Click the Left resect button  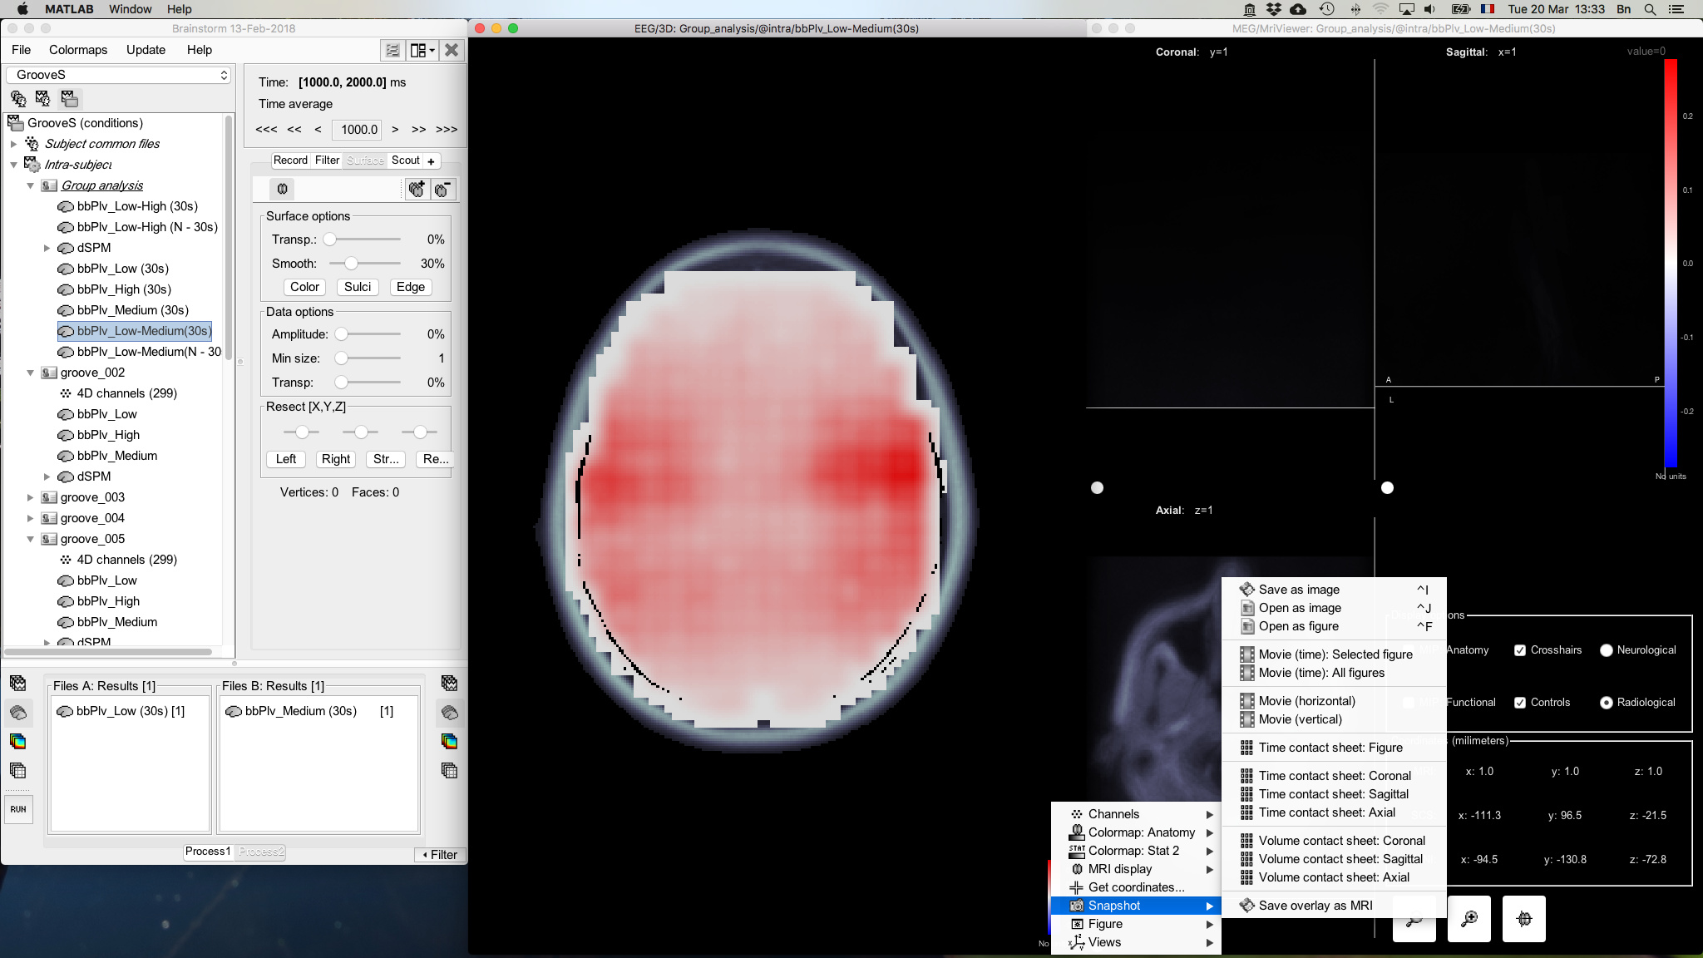click(x=286, y=459)
